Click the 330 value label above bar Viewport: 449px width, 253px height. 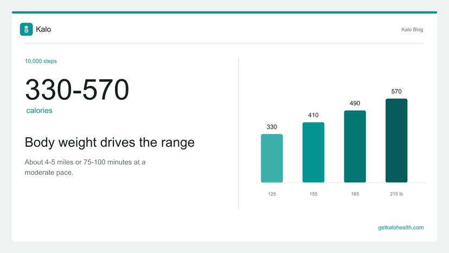pyautogui.click(x=272, y=127)
